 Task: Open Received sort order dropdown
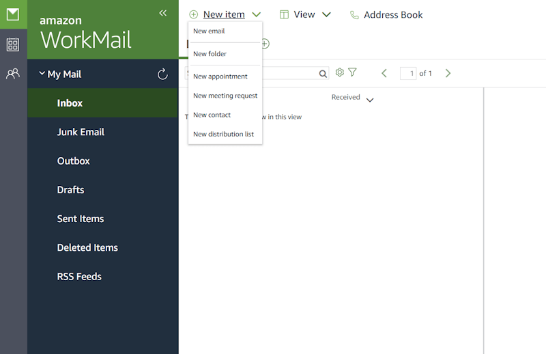pyautogui.click(x=370, y=100)
